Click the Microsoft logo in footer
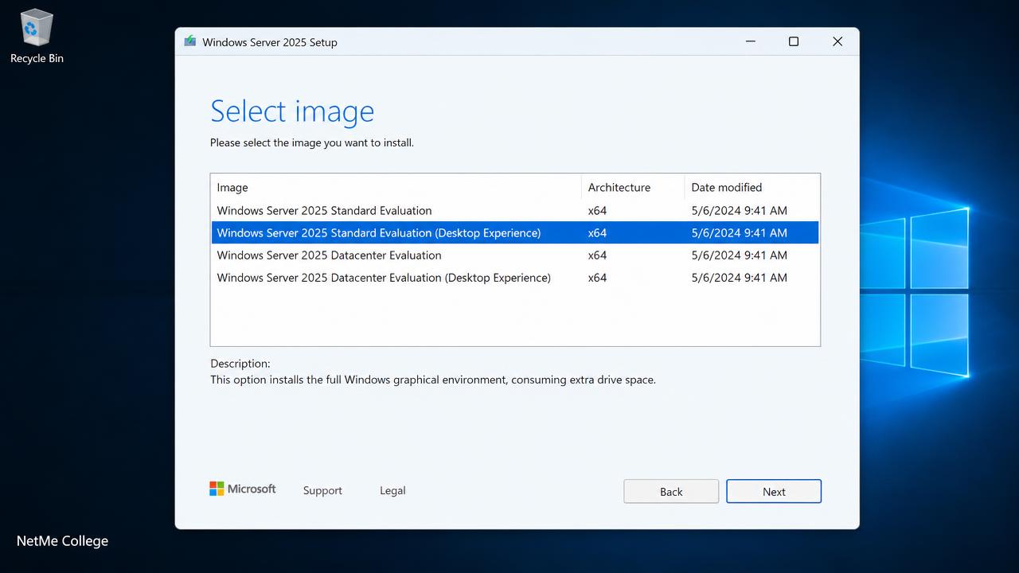 click(243, 489)
